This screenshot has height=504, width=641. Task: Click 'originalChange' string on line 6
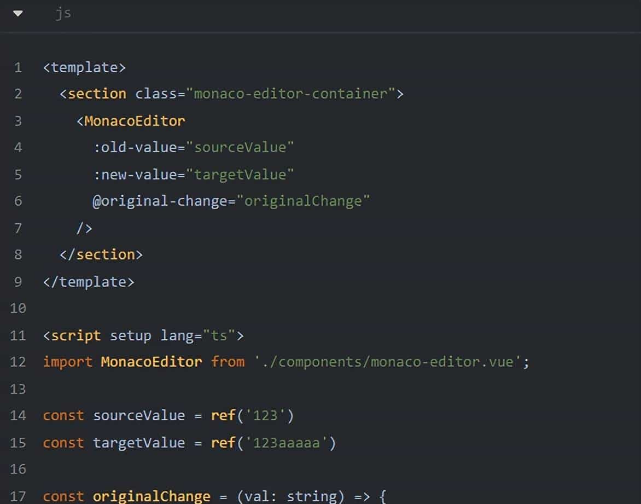click(303, 201)
